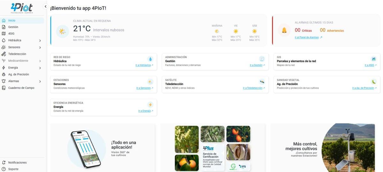Screen dimensions: 383x172
Task: Follow the Ir a Ag. de Precisión link
Action: tap(364, 88)
